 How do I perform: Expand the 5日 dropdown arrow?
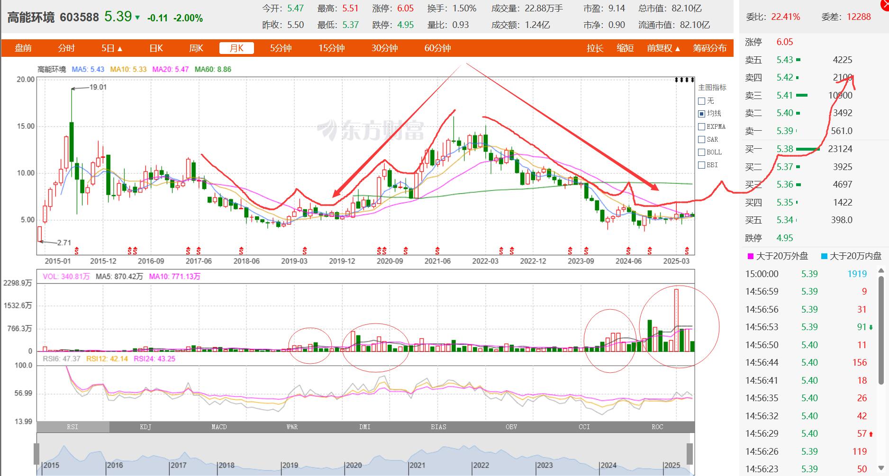point(120,49)
